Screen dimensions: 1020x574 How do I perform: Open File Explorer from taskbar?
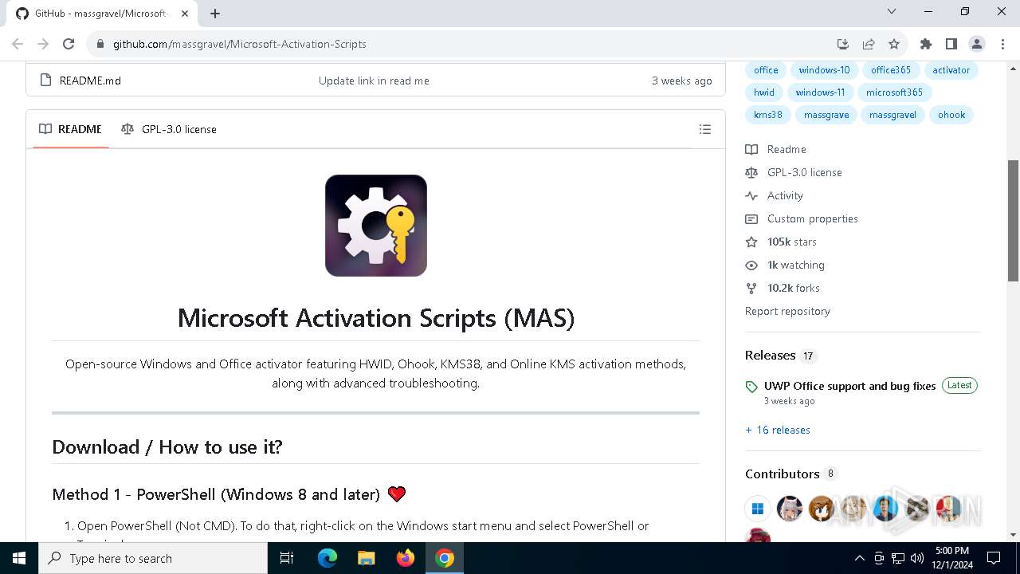367,558
